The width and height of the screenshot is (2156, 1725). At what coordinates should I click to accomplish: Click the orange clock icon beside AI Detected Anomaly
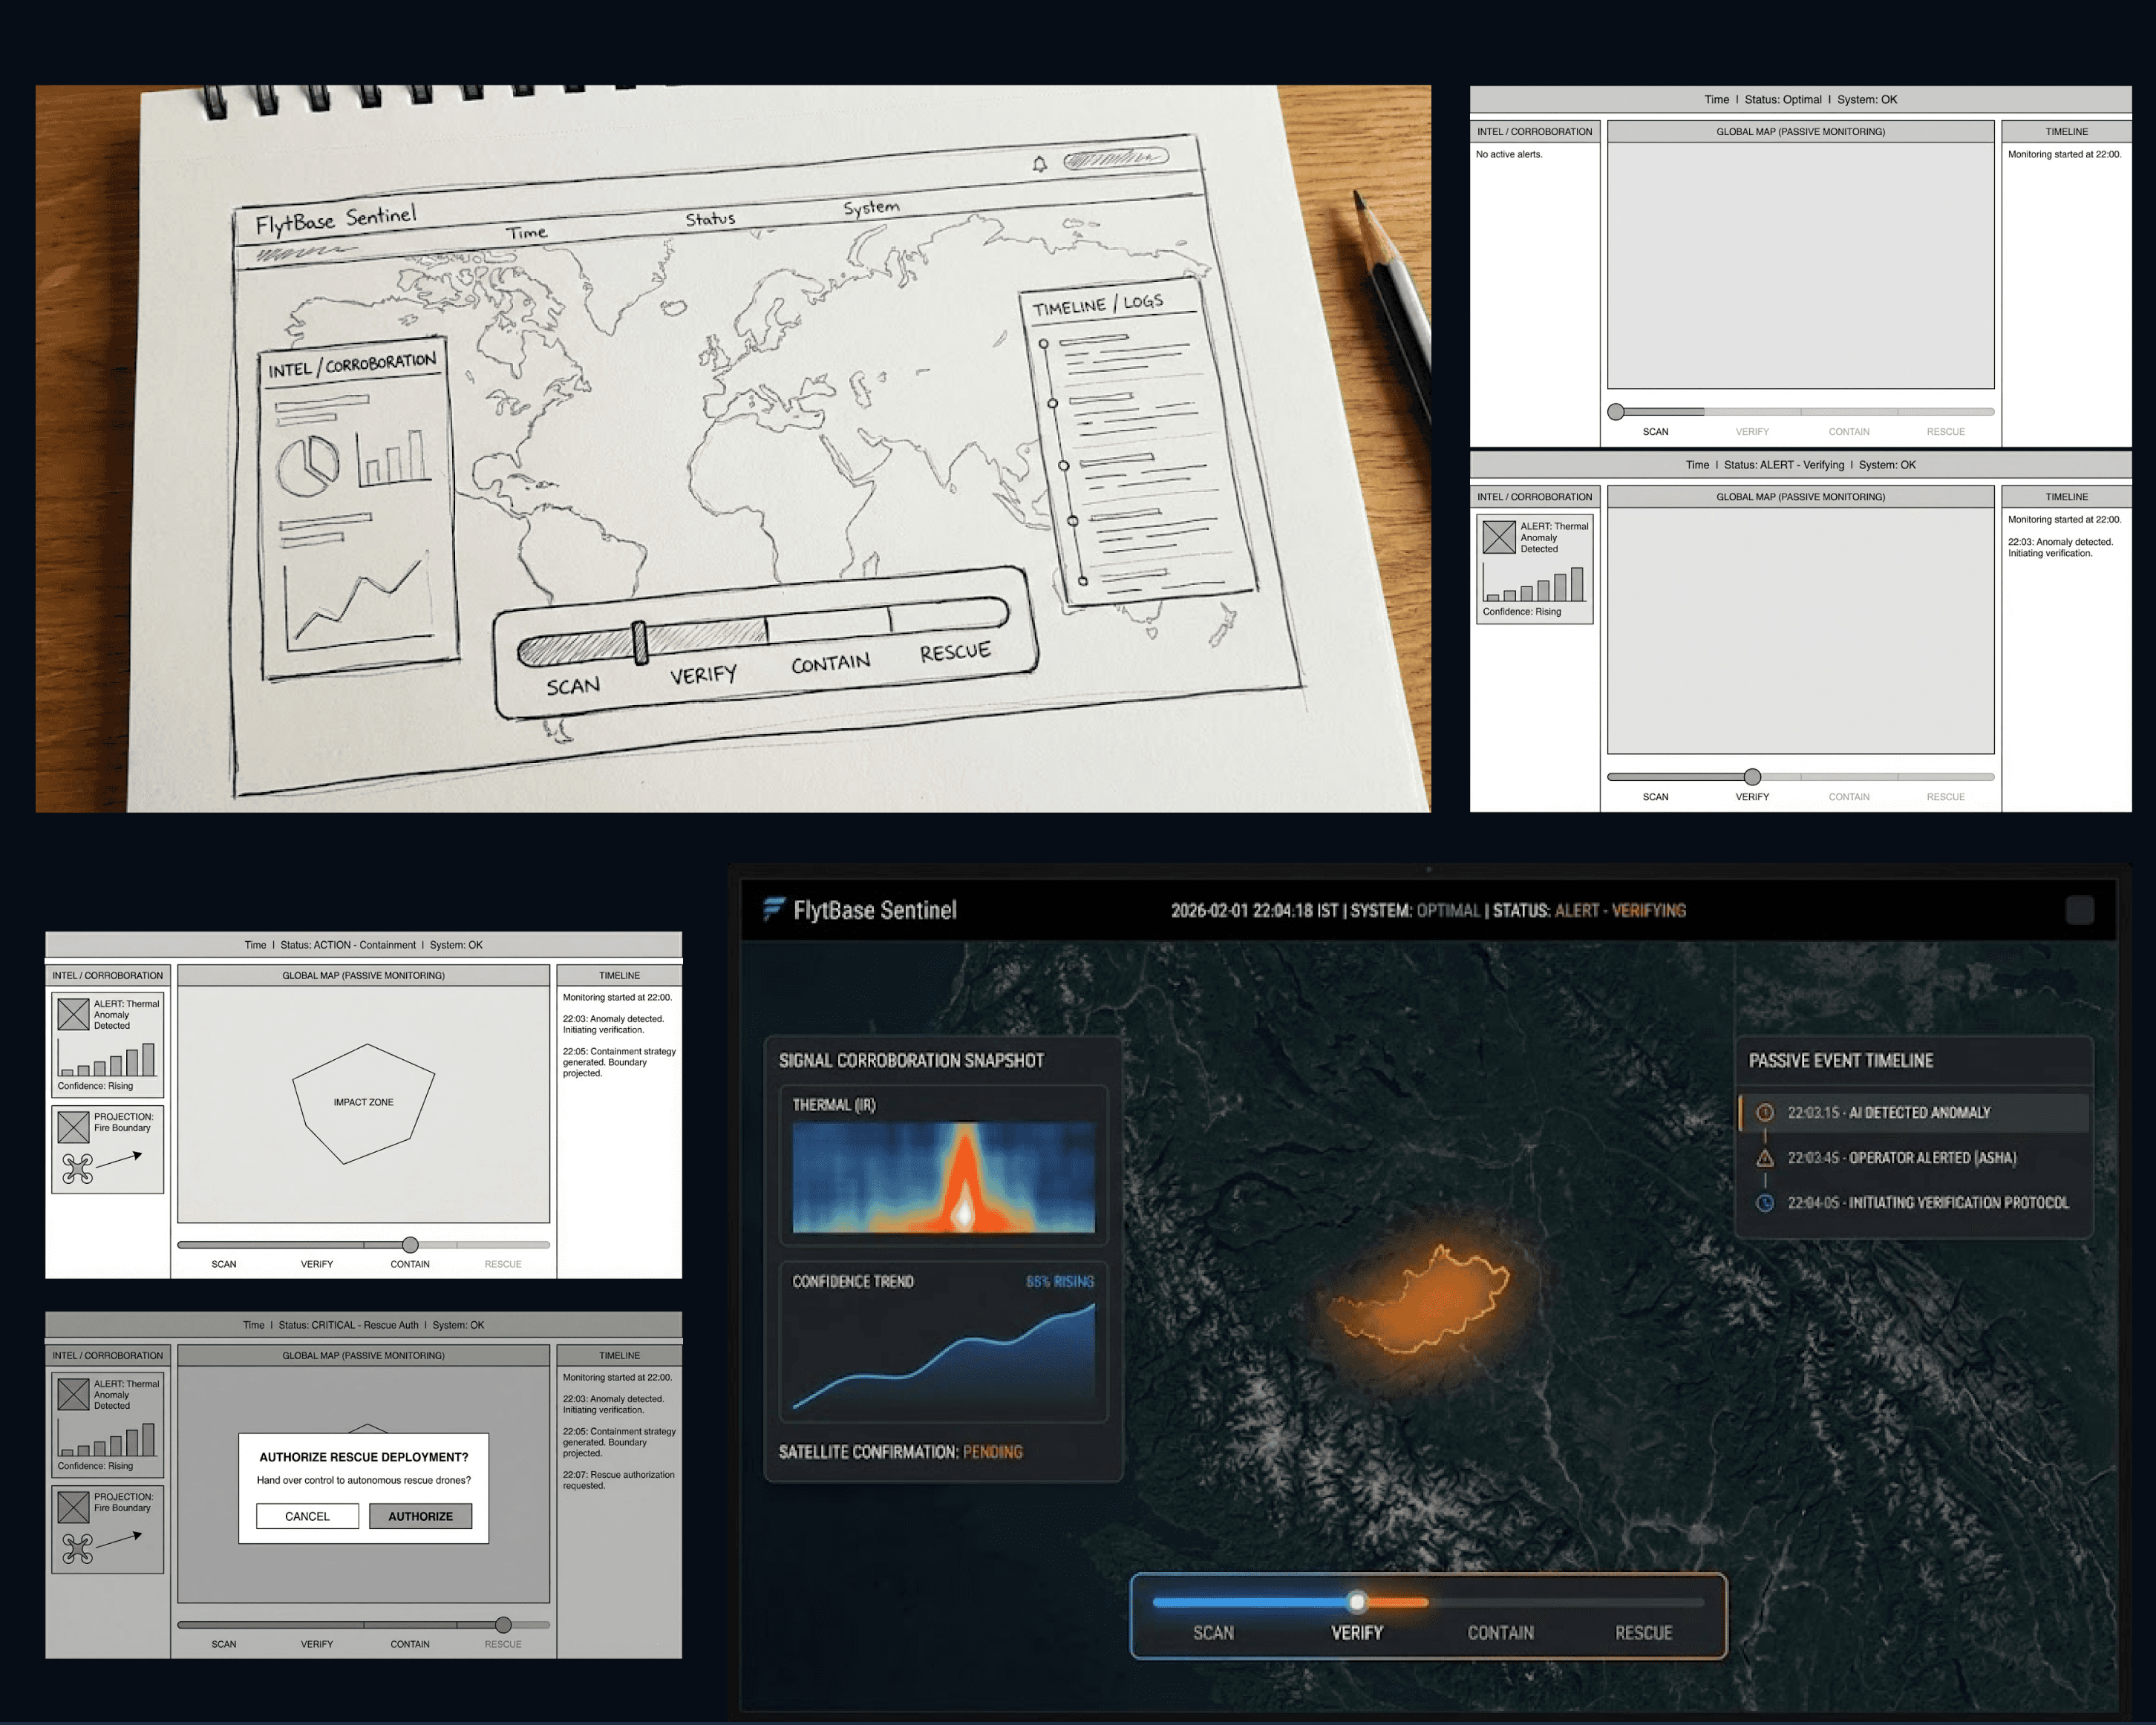tap(1765, 1112)
